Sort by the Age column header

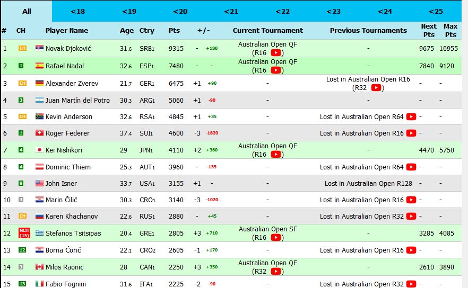[x=127, y=31]
